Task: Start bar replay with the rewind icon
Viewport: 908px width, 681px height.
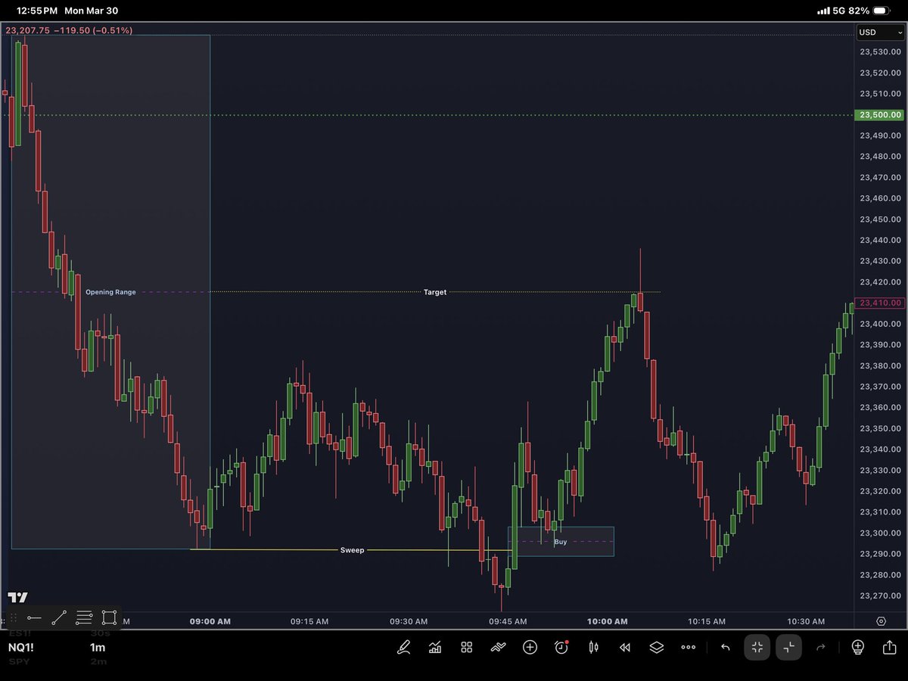Action: [x=624, y=648]
